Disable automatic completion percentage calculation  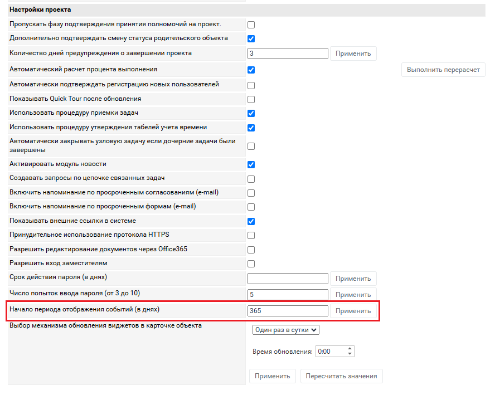[251, 70]
